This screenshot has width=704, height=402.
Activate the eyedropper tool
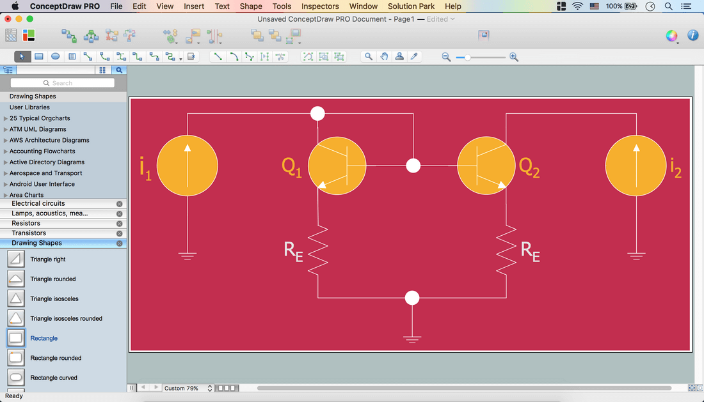tap(415, 56)
